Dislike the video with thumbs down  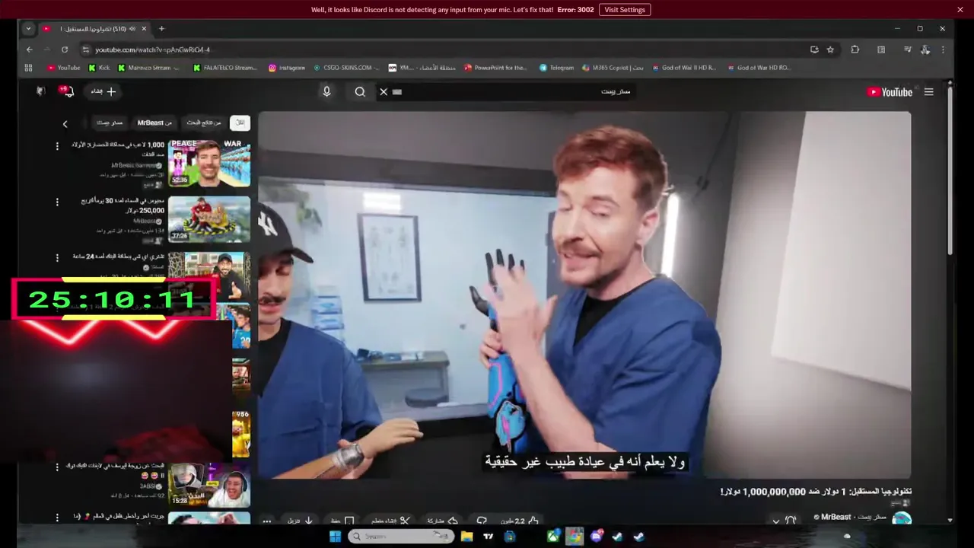click(482, 521)
